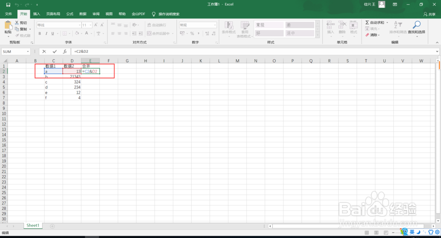The width and height of the screenshot is (441, 238).
Task: Click the Share (共享) button
Action: point(430,14)
